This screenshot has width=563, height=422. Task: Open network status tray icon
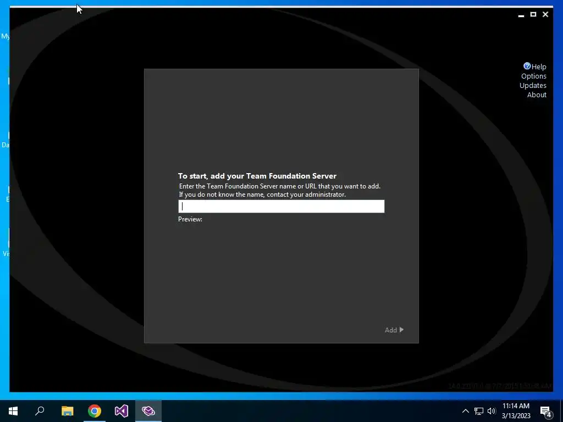pyautogui.click(x=479, y=411)
